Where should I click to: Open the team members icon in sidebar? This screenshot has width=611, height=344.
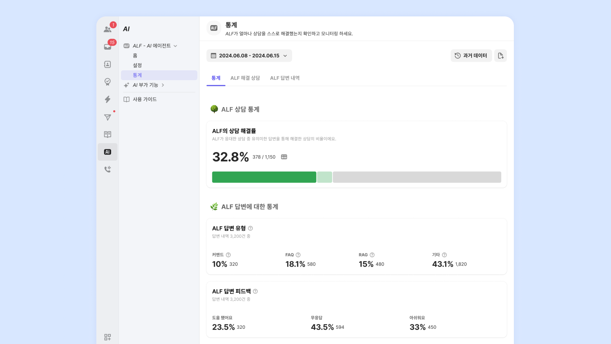click(107, 29)
